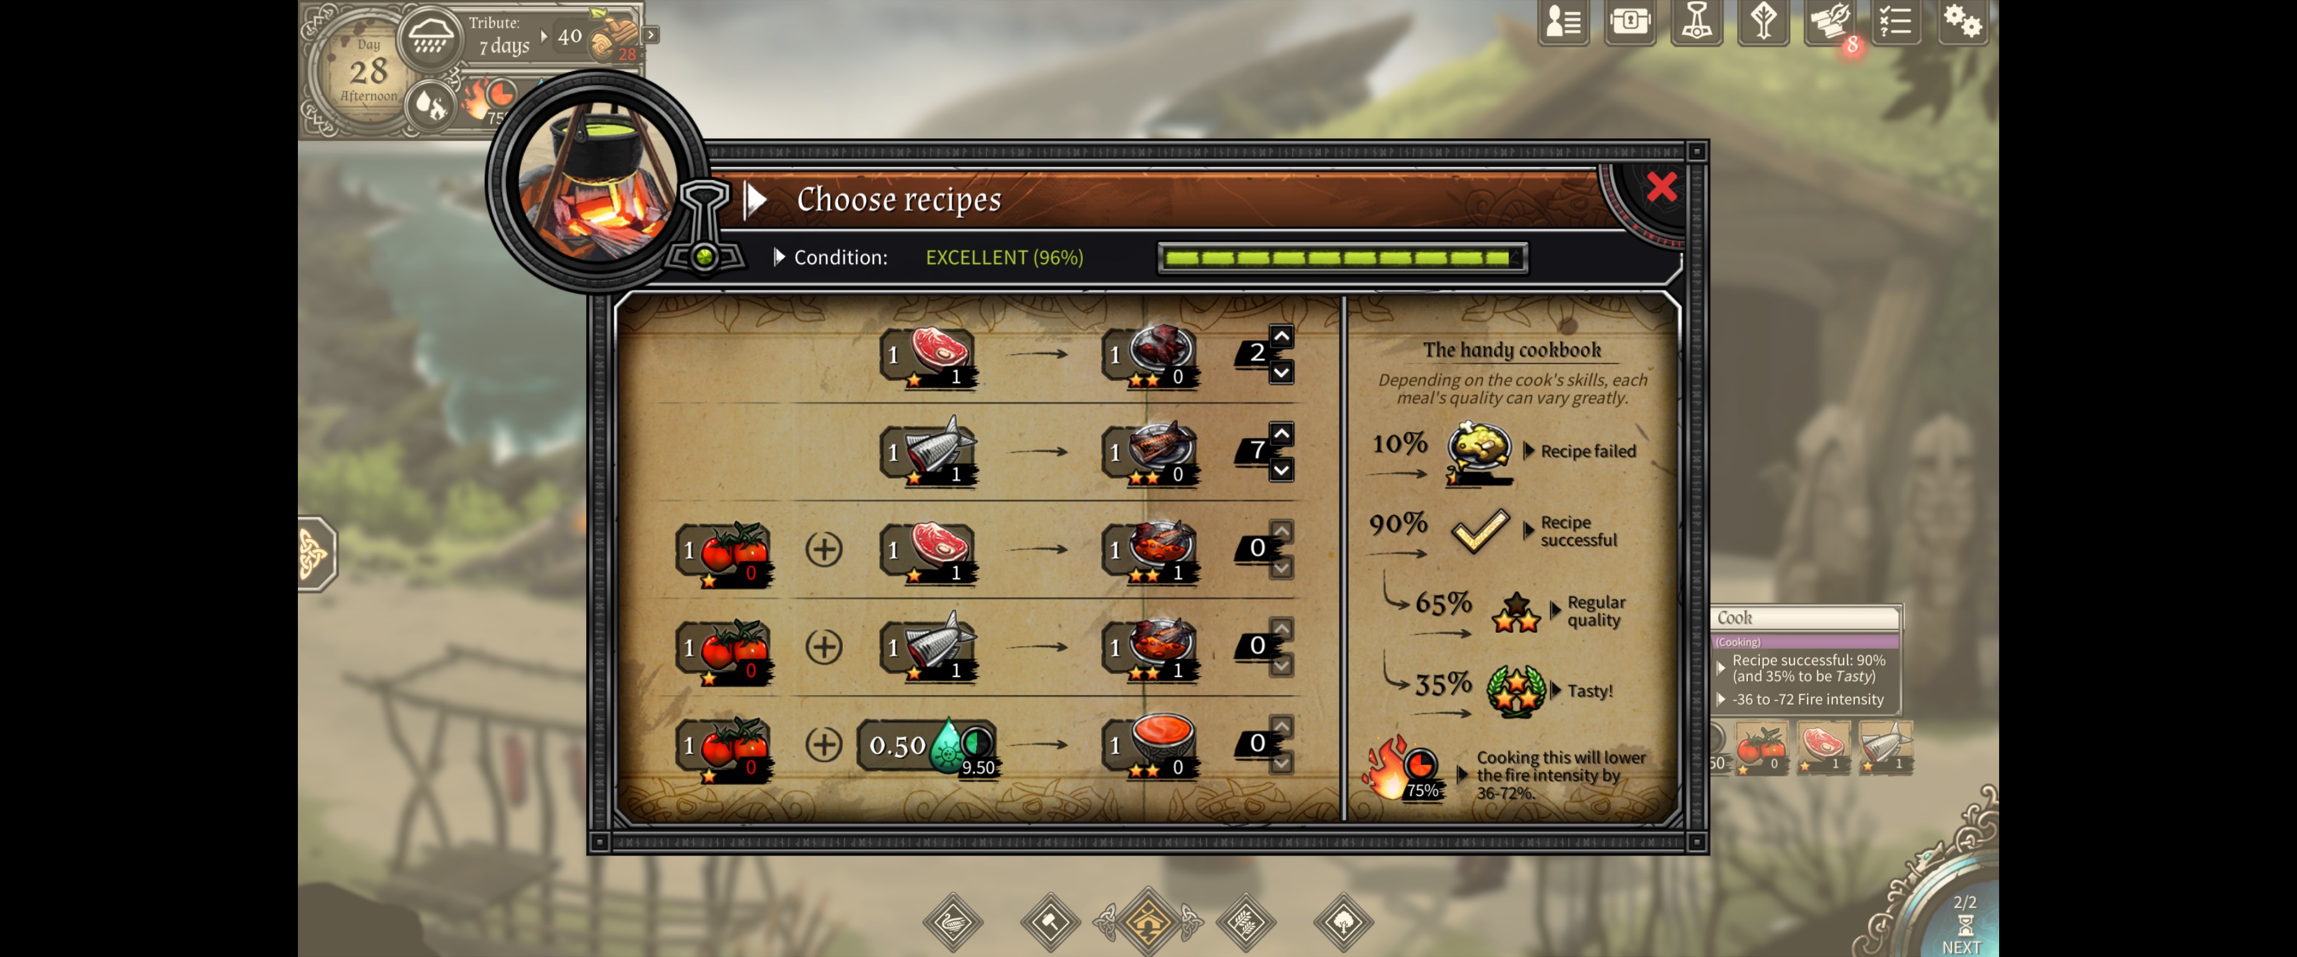
Task: Select the hammer build category icon
Action: (x=1050, y=922)
